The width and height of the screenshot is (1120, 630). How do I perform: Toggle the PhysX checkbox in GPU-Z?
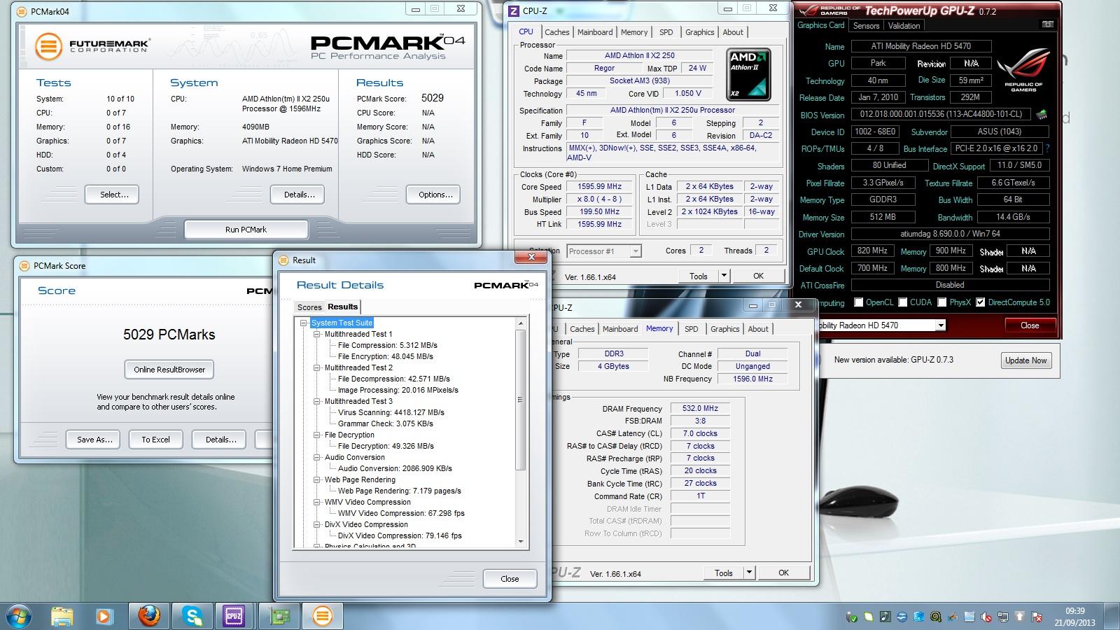942,302
